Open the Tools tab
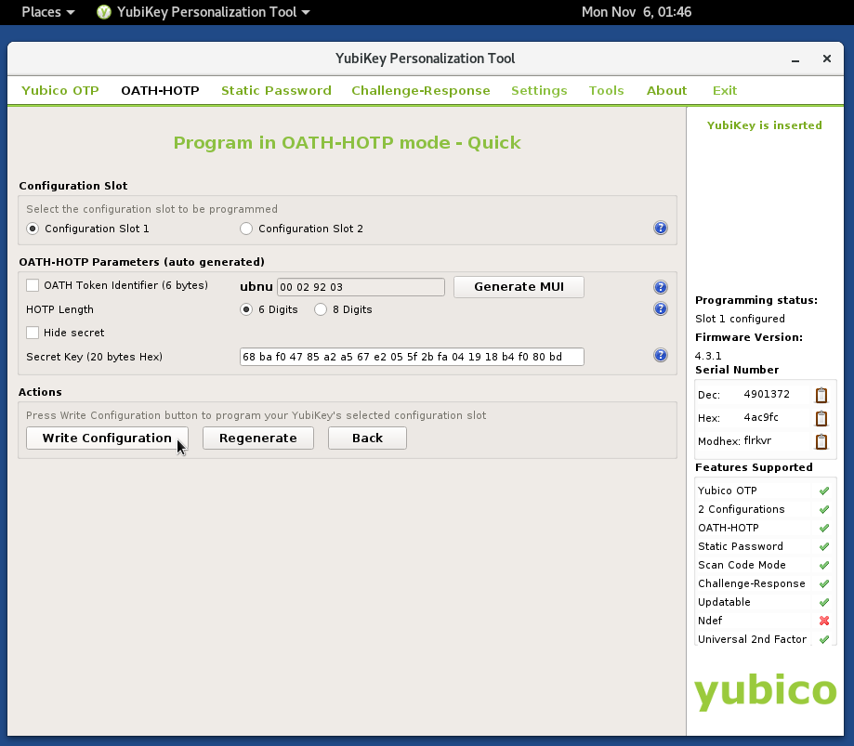 point(606,90)
